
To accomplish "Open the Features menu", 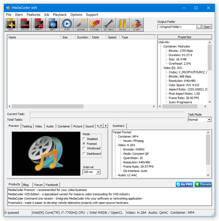I will [x=33, y=15].
